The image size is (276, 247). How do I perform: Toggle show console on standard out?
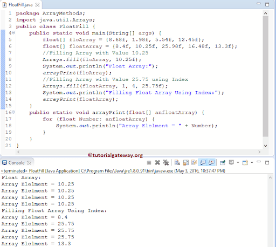point(203,162)
